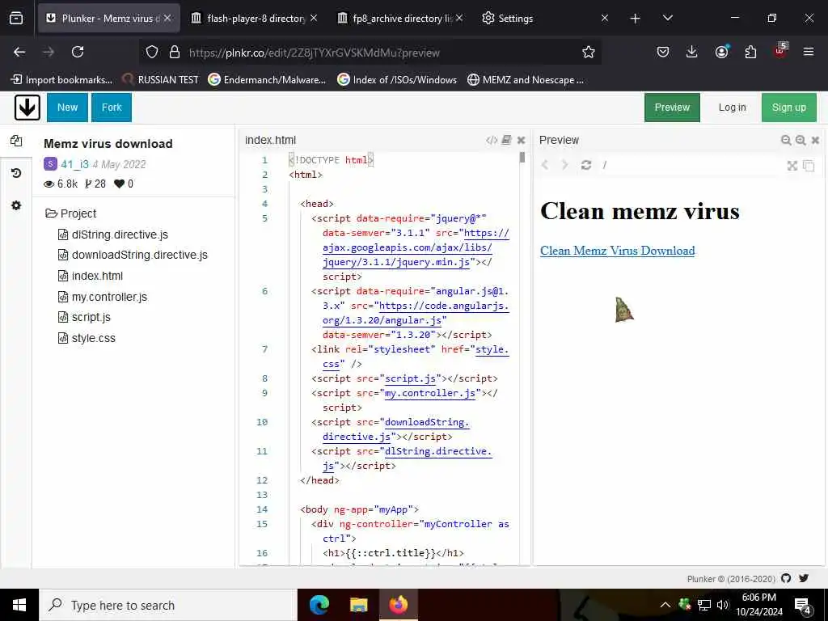This screenshot has width=828, height=621.
Task: Switch to the Settings tab
Action: point(543,18)
